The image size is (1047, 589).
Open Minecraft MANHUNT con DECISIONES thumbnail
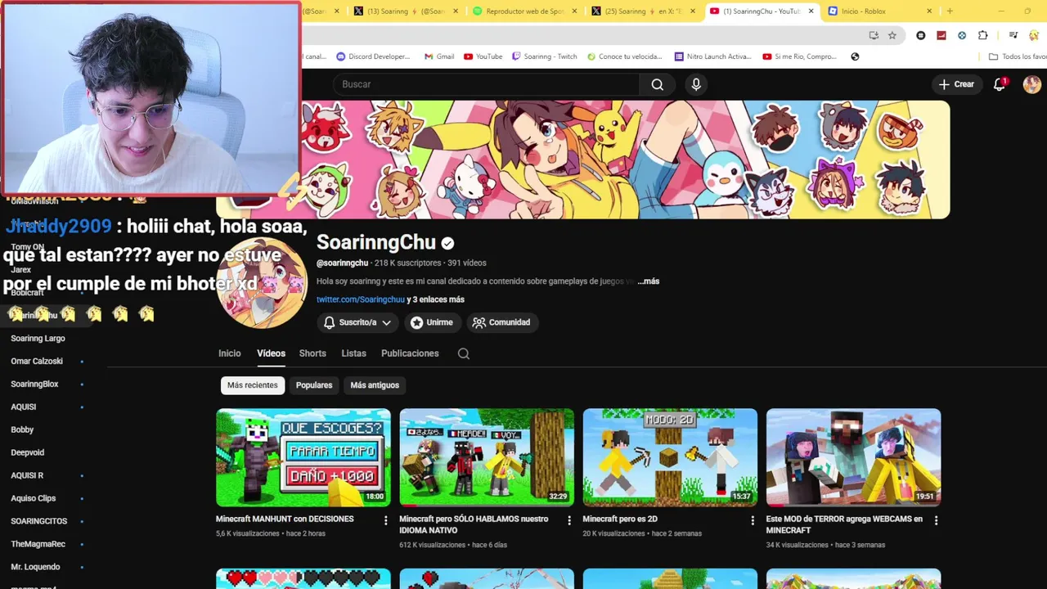[x=303, y=458]
